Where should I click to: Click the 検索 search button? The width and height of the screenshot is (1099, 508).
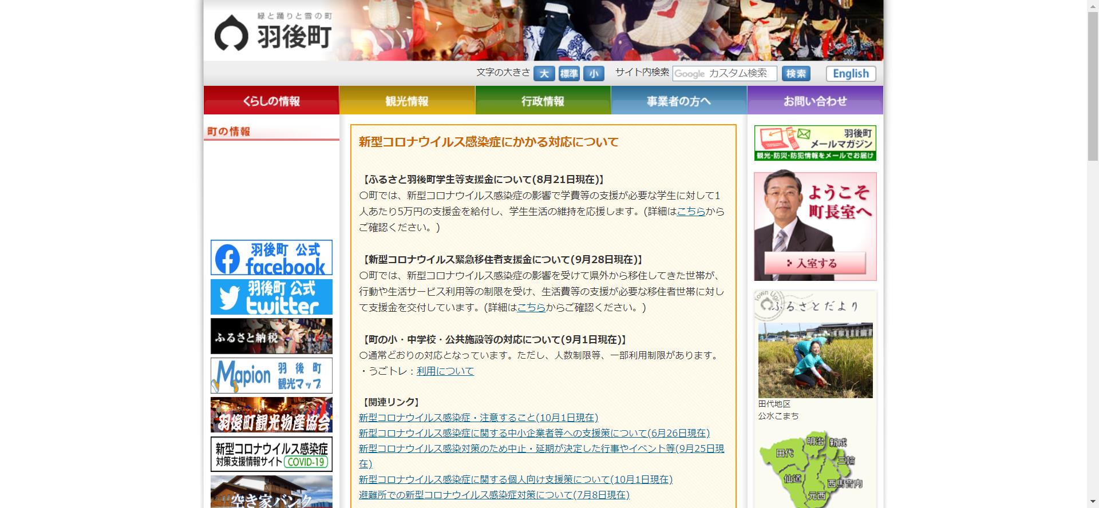(796, 74)
